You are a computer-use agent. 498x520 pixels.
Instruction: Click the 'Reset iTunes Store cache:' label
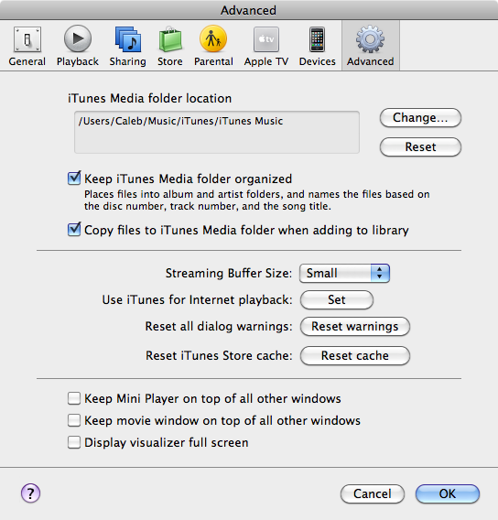219,355
